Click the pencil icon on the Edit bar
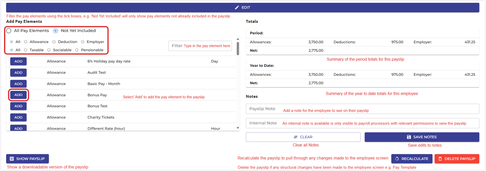486x171 pixels. point(237,7)
